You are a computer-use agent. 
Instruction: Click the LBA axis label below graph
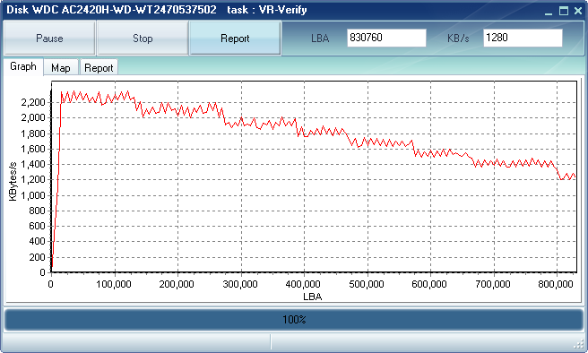(x=312, y=297)
